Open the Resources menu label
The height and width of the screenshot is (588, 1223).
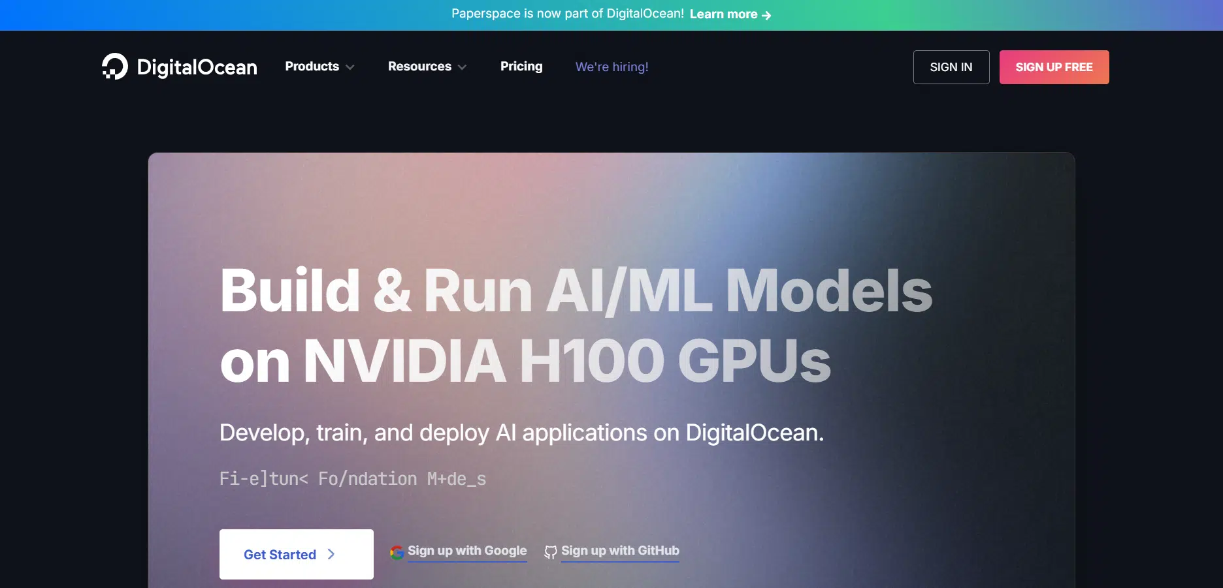pos(419,67)
